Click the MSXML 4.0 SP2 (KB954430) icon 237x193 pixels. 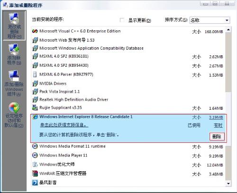[x=35, y=65]
